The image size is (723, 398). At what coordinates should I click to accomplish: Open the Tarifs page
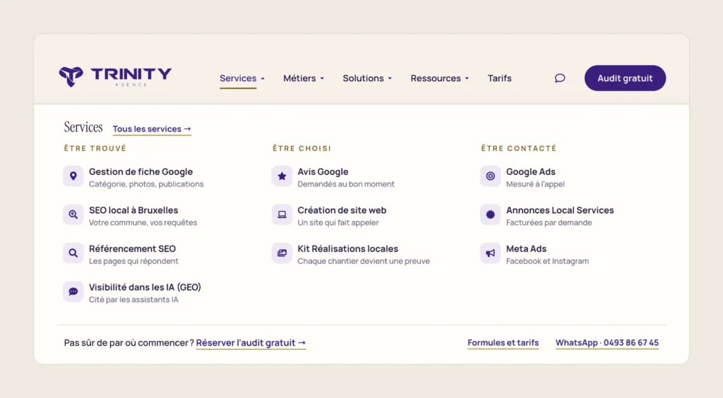point(499,78)
